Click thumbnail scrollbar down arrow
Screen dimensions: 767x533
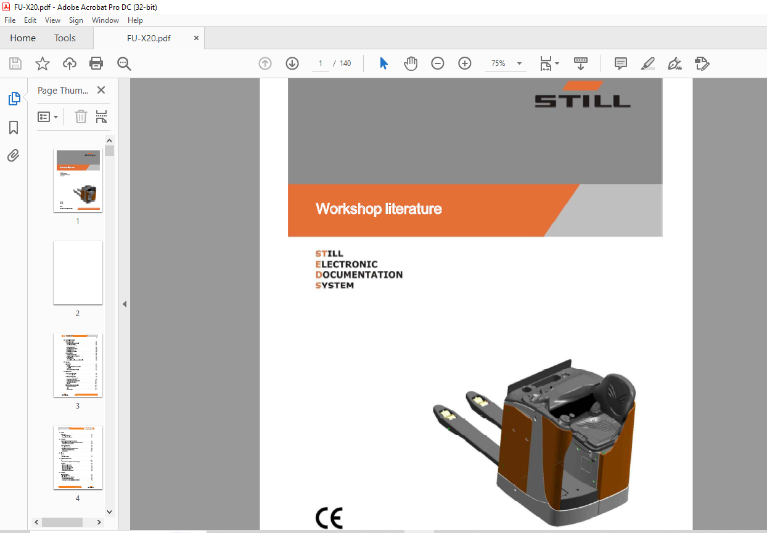[110, 511]
